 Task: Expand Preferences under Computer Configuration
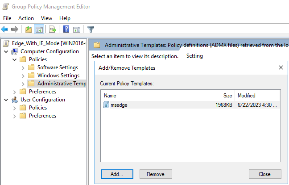click(15, 92)
